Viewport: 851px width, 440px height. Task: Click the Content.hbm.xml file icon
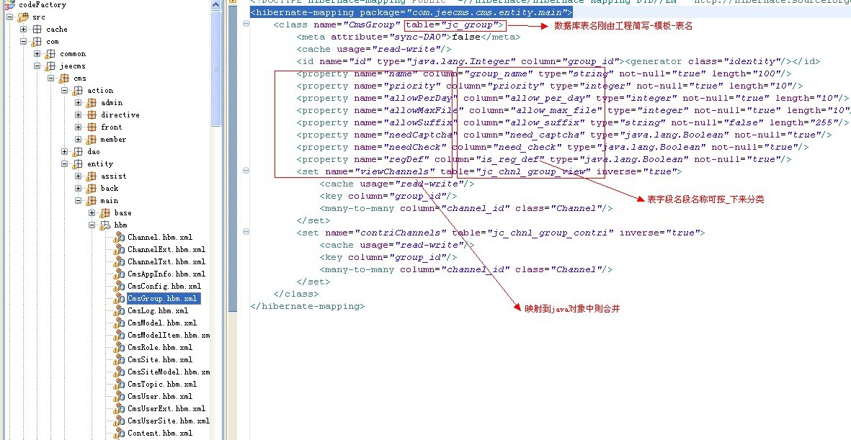click(x=119, y=433)
